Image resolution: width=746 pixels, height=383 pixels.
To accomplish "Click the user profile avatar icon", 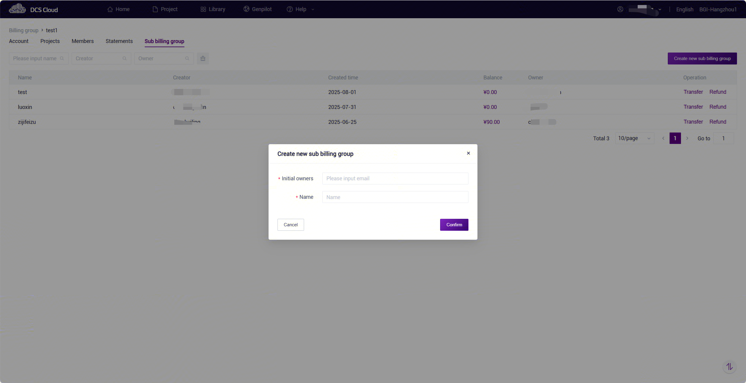I will click(x=620, y=9).
